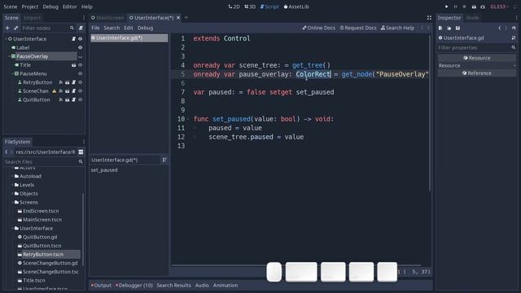Toggle visibility of UserInterface node

80,39
